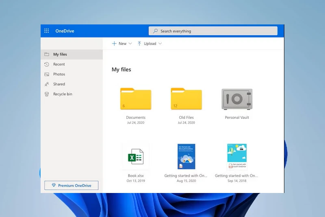The height and width of the screenshot is (217, 325).
Task: Click the Upload arrow icon
Action: click(x=139, y=44)
